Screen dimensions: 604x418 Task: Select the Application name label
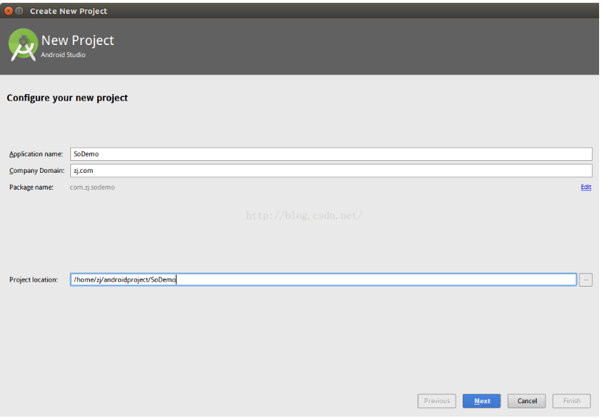tap(36, 155)
